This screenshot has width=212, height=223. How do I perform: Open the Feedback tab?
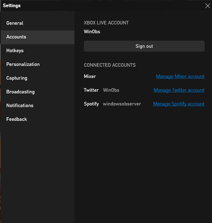point(38,119)
